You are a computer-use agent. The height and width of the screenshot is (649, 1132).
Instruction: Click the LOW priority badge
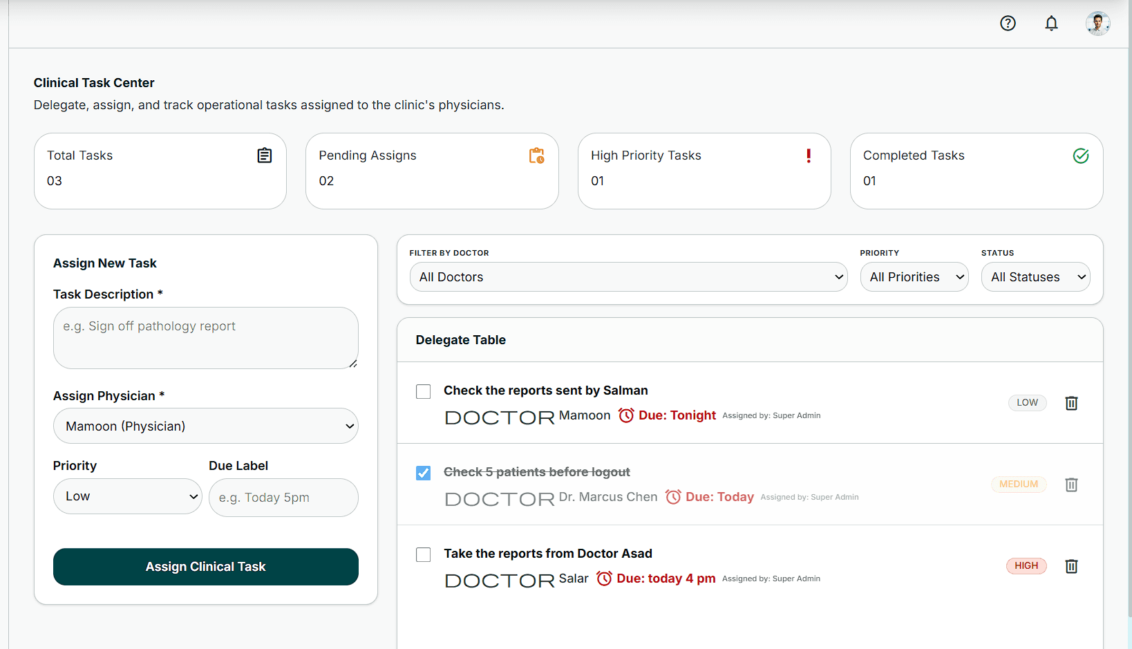click(1028, 402)
